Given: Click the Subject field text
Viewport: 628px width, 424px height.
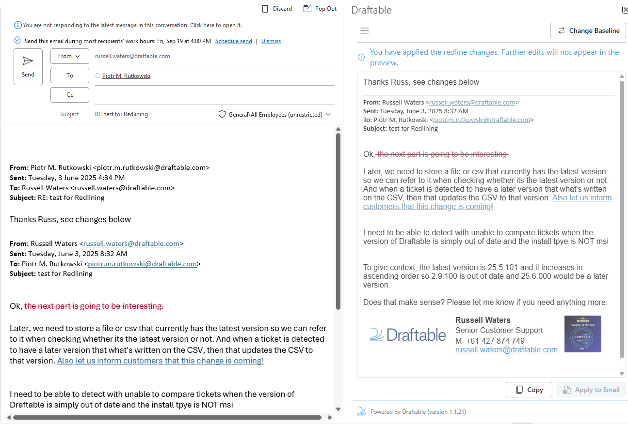Looking at the screenshot, I should (x=121, y=114).
